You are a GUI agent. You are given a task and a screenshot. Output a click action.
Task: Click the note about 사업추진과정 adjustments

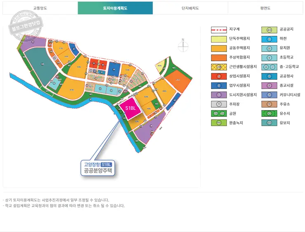point(56,200)
